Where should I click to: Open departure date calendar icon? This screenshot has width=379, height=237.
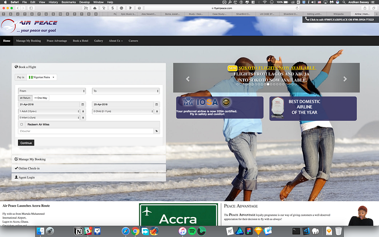point(82,104)
